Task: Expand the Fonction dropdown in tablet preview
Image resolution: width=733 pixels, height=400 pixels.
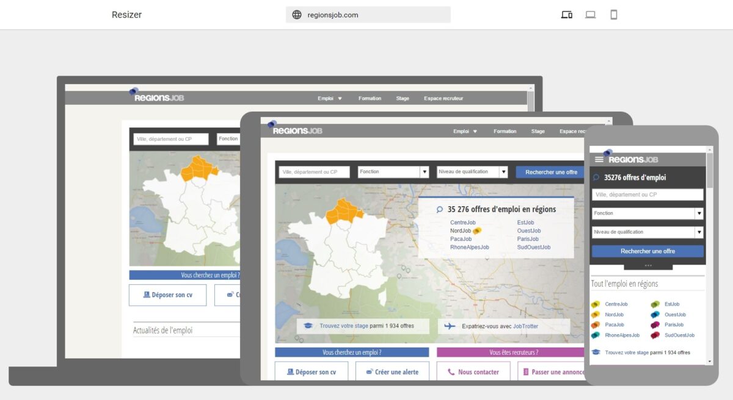Action: click(424, 172)
